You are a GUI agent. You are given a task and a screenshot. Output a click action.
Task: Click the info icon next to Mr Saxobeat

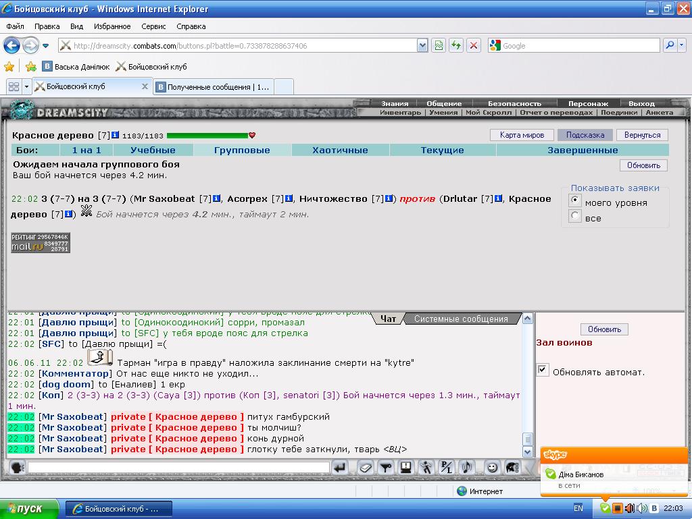(x=217, y=198)
